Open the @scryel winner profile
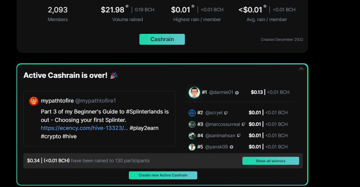Screen dimensions: 360x187 click(214, 113)
